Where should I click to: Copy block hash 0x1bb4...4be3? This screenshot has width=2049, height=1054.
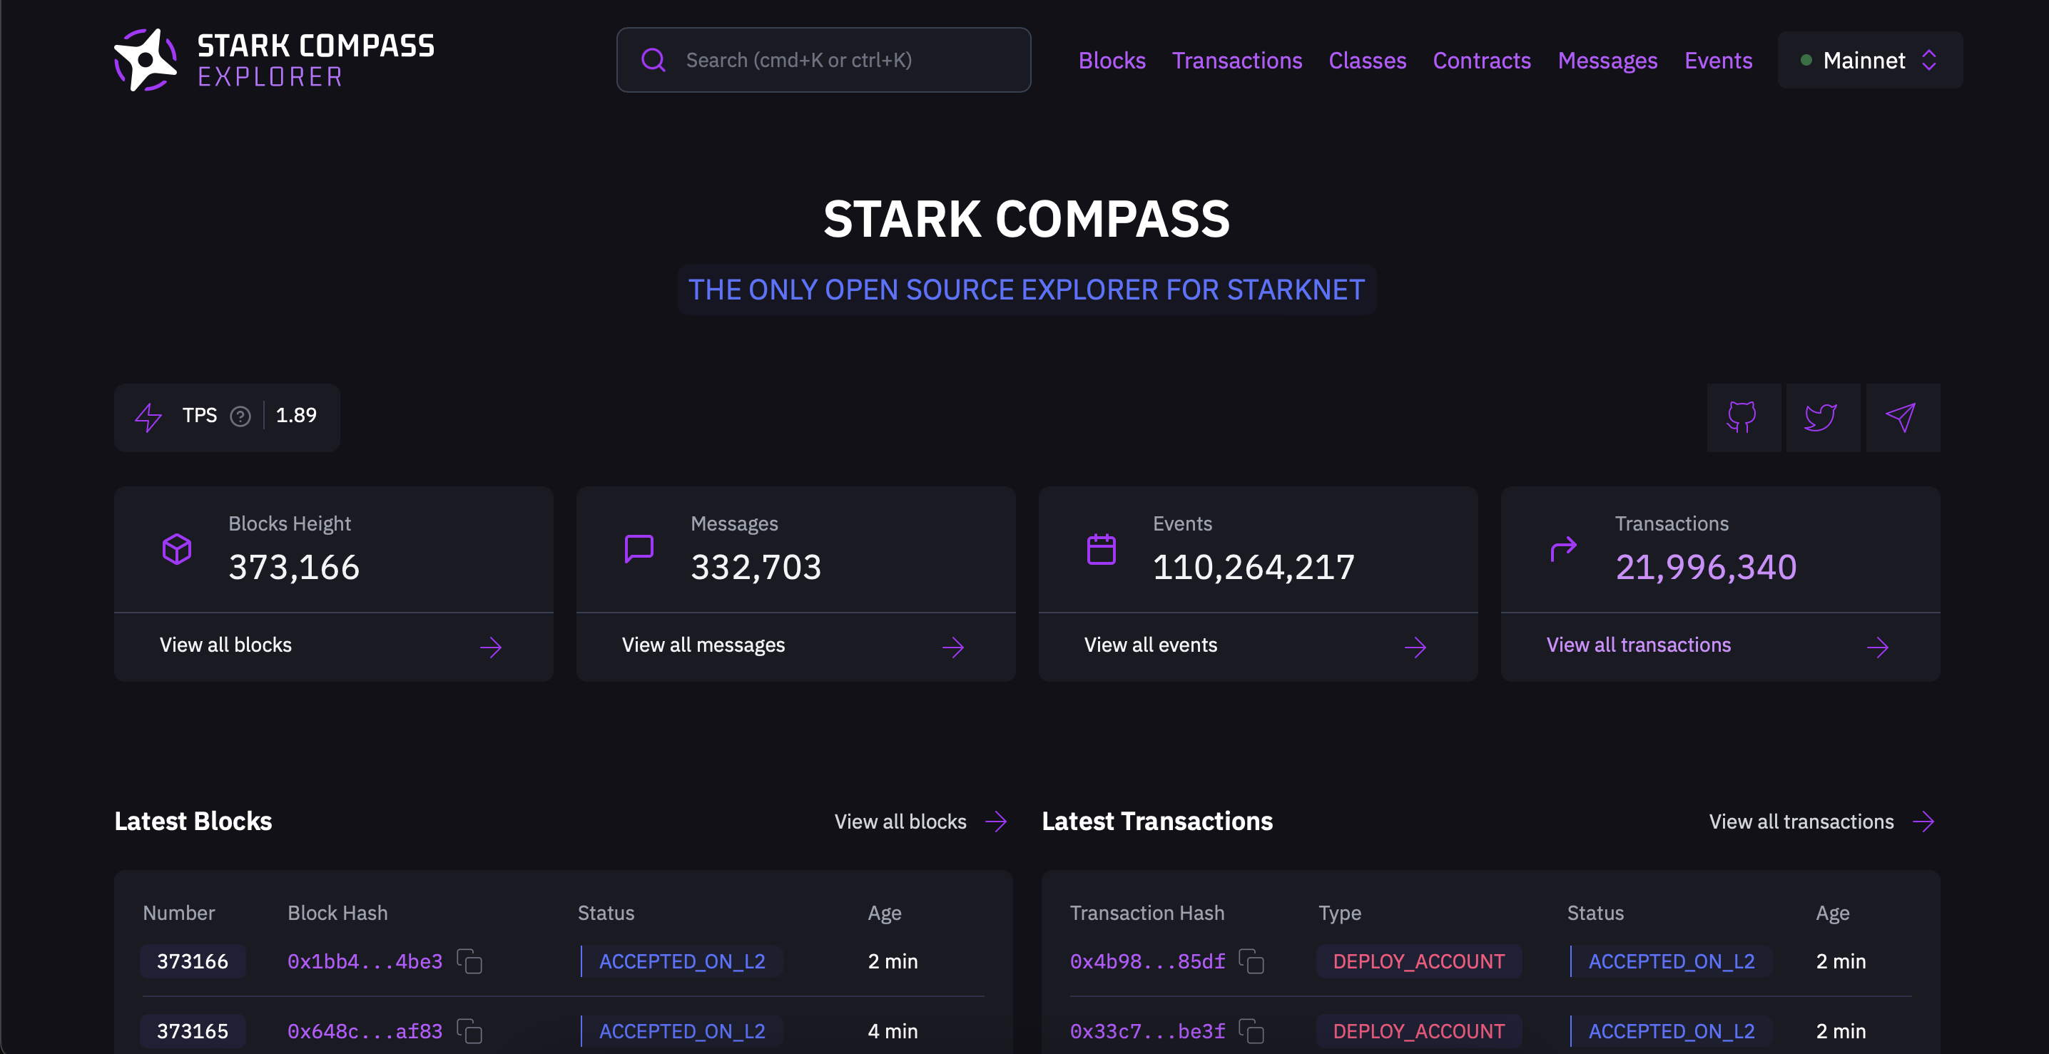click(x=470, y=962)
